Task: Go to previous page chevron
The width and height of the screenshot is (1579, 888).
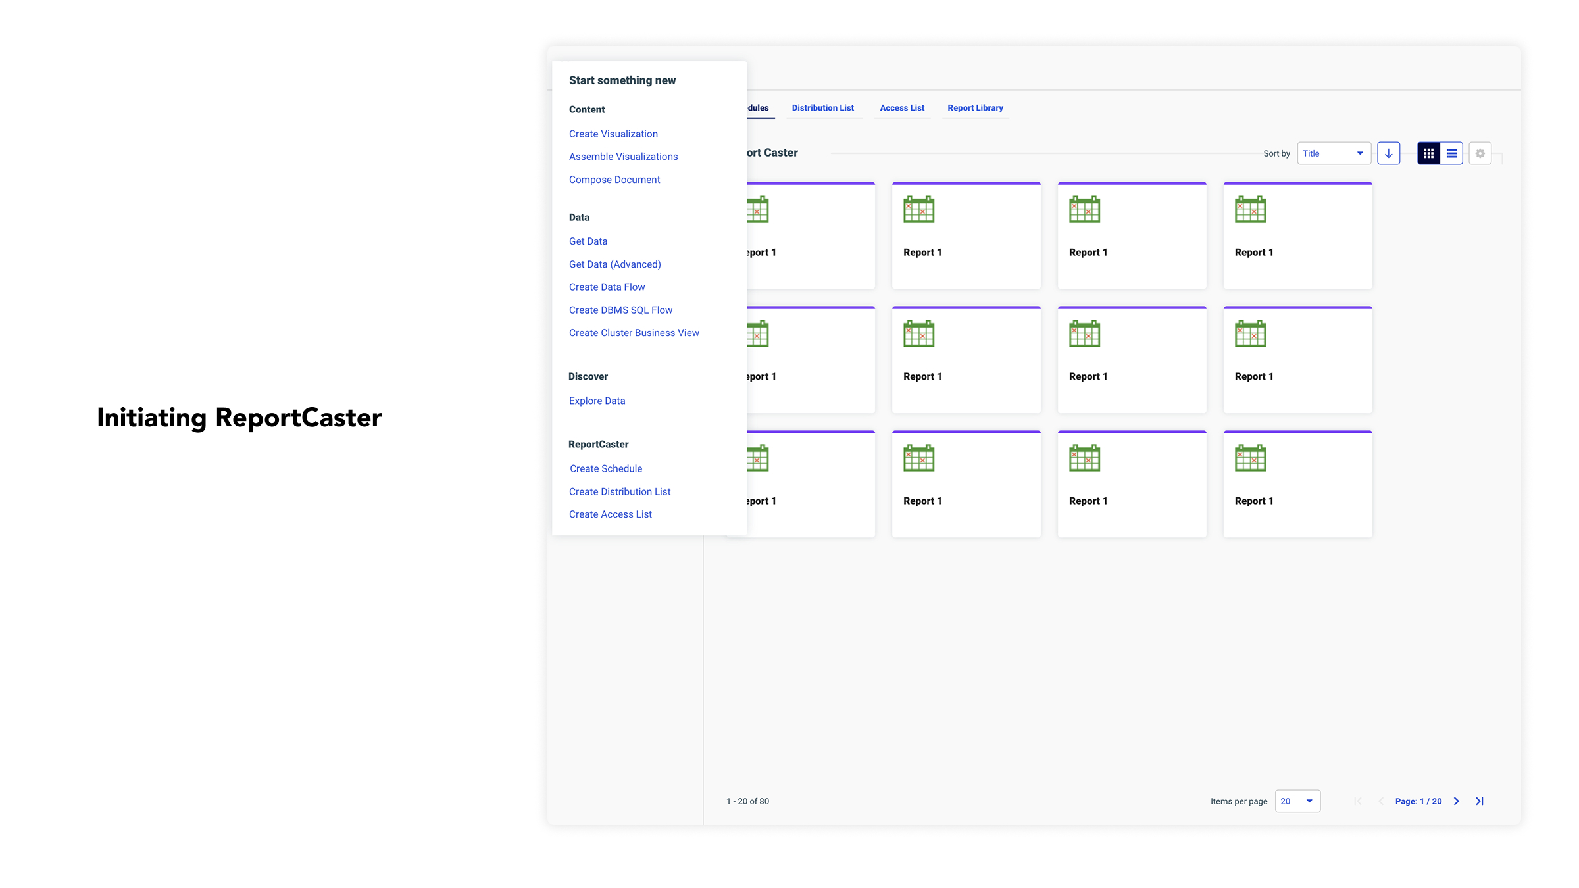Action: click(x=1380, y=801)
